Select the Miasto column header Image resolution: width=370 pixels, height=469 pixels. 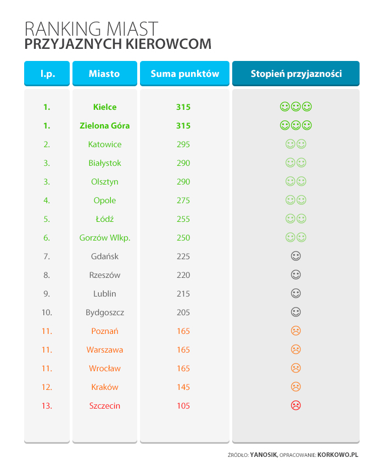pyautogui.click(x=104, y=74)
